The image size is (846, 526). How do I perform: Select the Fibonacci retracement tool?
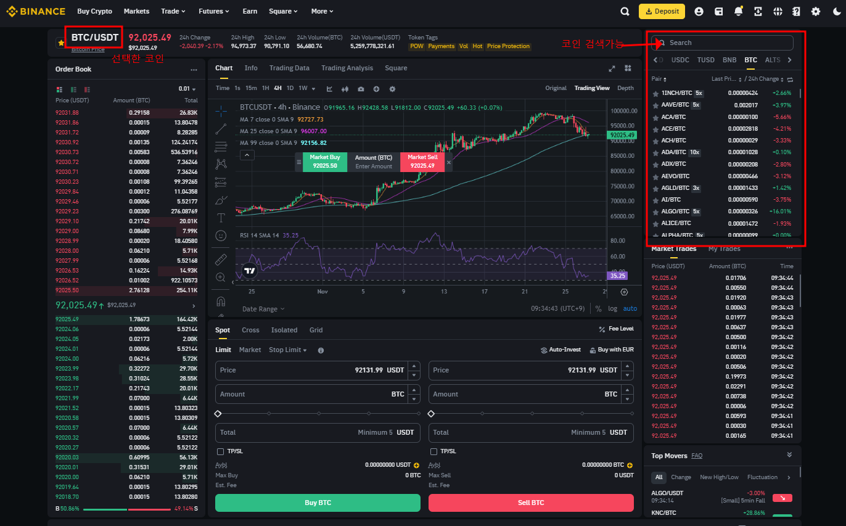221,147
